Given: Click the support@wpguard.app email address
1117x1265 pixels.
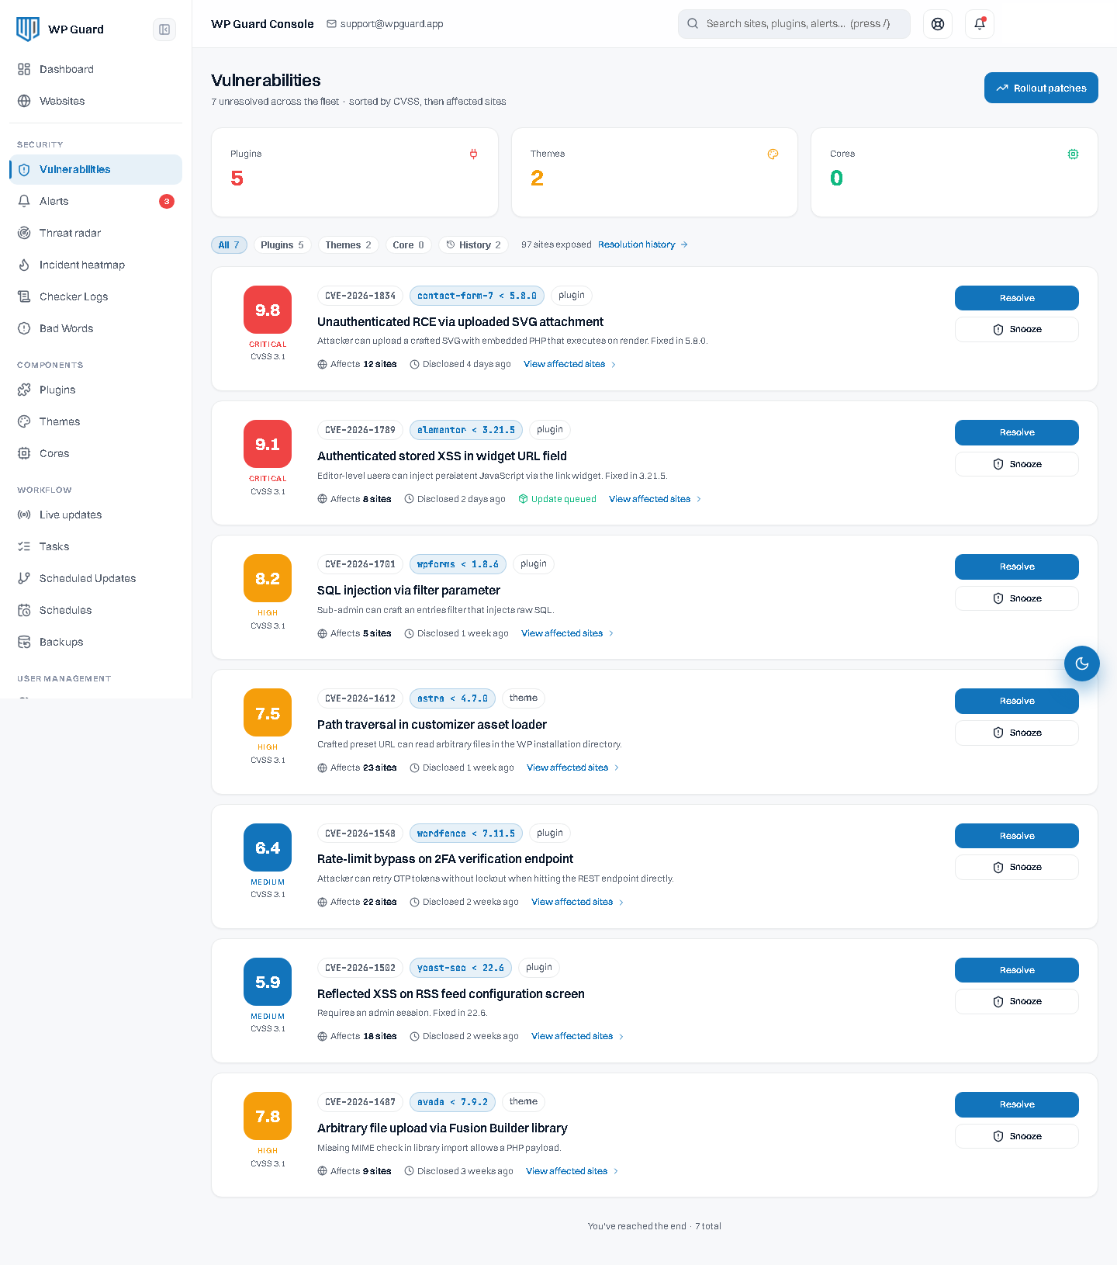Looking at the screenshot, I should pyautogui.click(x=392, y=24).
